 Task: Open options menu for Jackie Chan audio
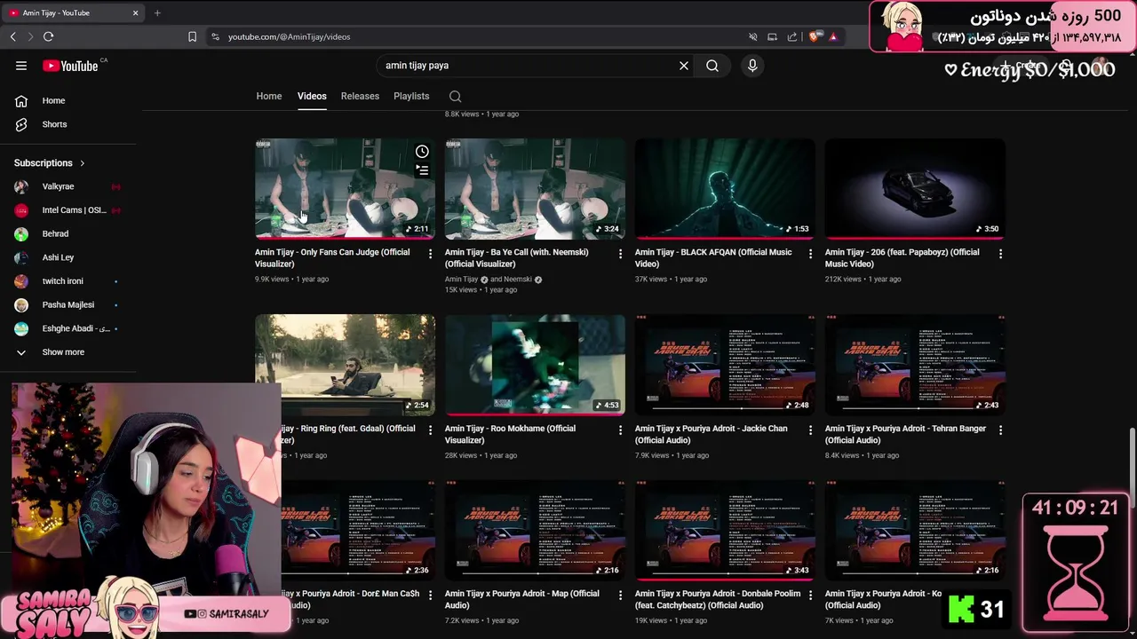(810, 430)
